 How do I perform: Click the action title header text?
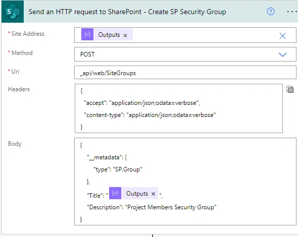(x=127, y=12)
